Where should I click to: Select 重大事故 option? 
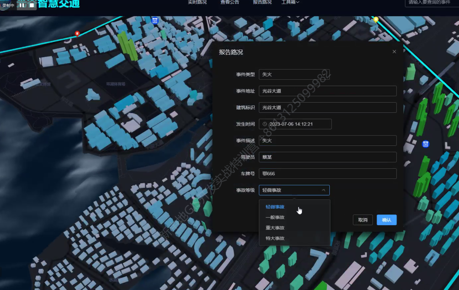[295, 228]
